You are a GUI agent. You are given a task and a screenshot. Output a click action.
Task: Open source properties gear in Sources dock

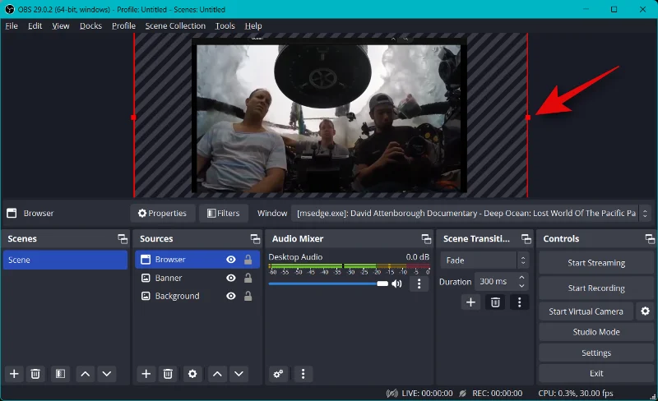tap(192, 374)
